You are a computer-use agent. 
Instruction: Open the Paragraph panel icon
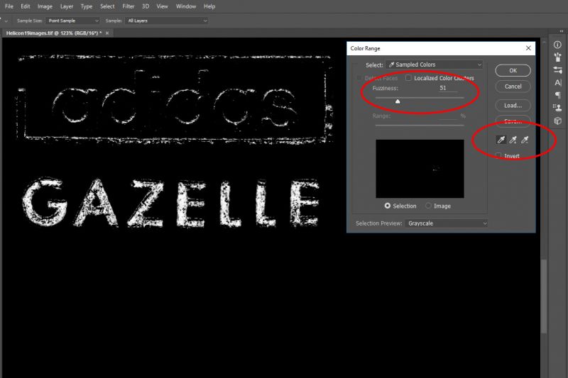[x=557, y=95]
